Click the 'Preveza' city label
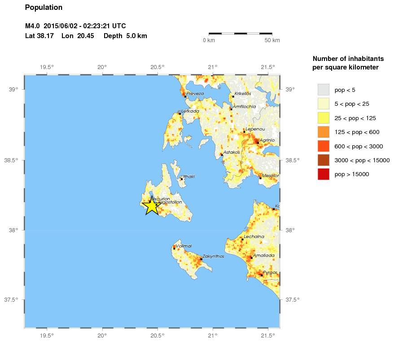 pos(195,94)
